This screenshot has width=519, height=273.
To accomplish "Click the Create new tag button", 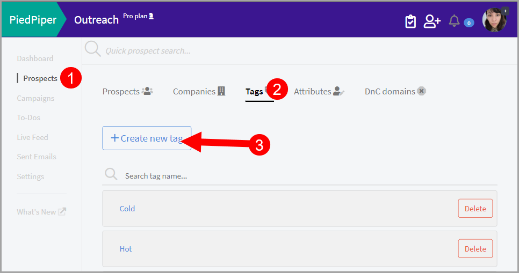I will click(x=147, y=138).
